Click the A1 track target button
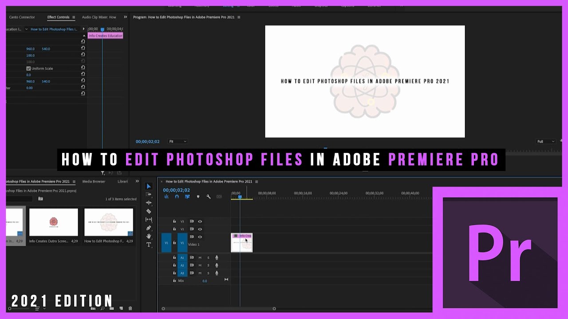The width and height of the screenshot is (568, 319). [x=182, y=257]
